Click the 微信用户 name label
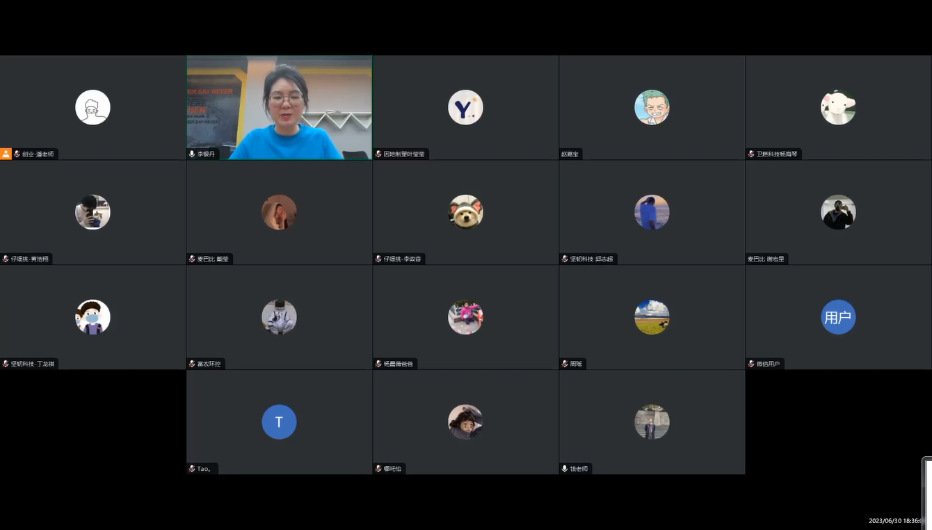 click(768, 364)
